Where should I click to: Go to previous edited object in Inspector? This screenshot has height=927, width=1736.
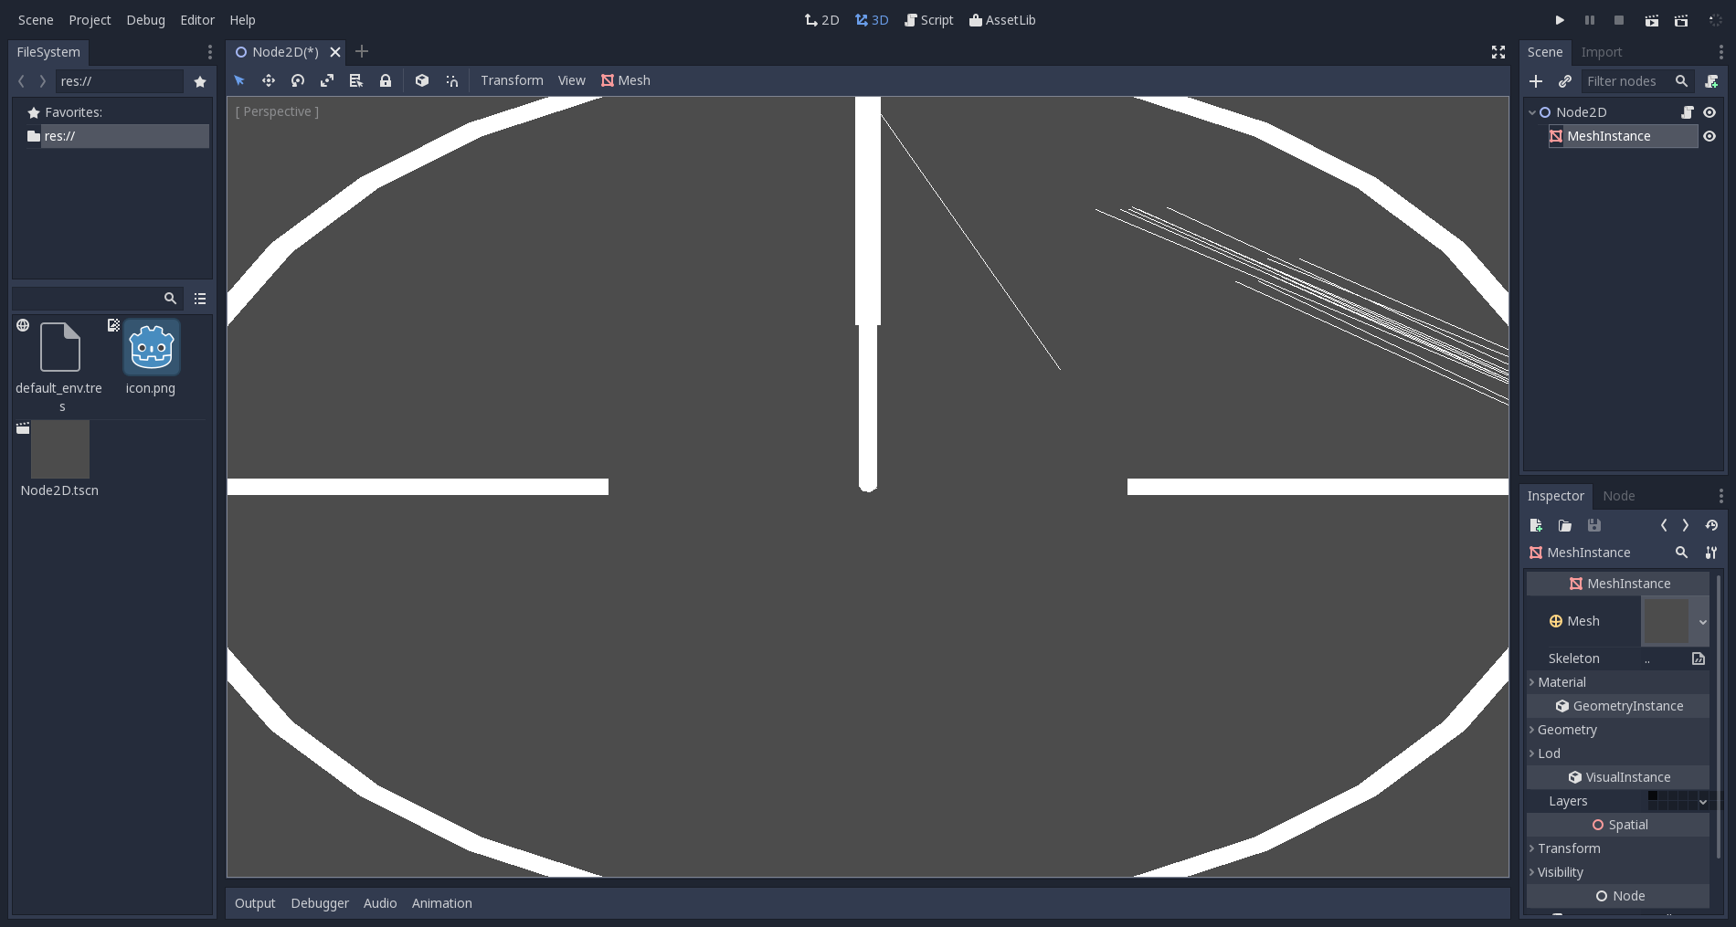(x=1664, y=525)
